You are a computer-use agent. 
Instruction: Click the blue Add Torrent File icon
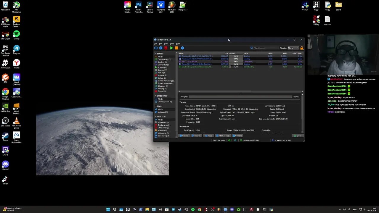(161, 48)
